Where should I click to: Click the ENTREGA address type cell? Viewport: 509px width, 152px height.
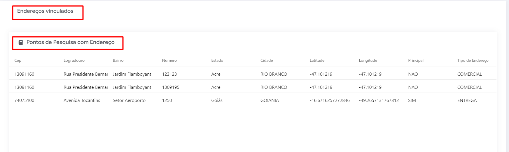click(x=467, y=100)
